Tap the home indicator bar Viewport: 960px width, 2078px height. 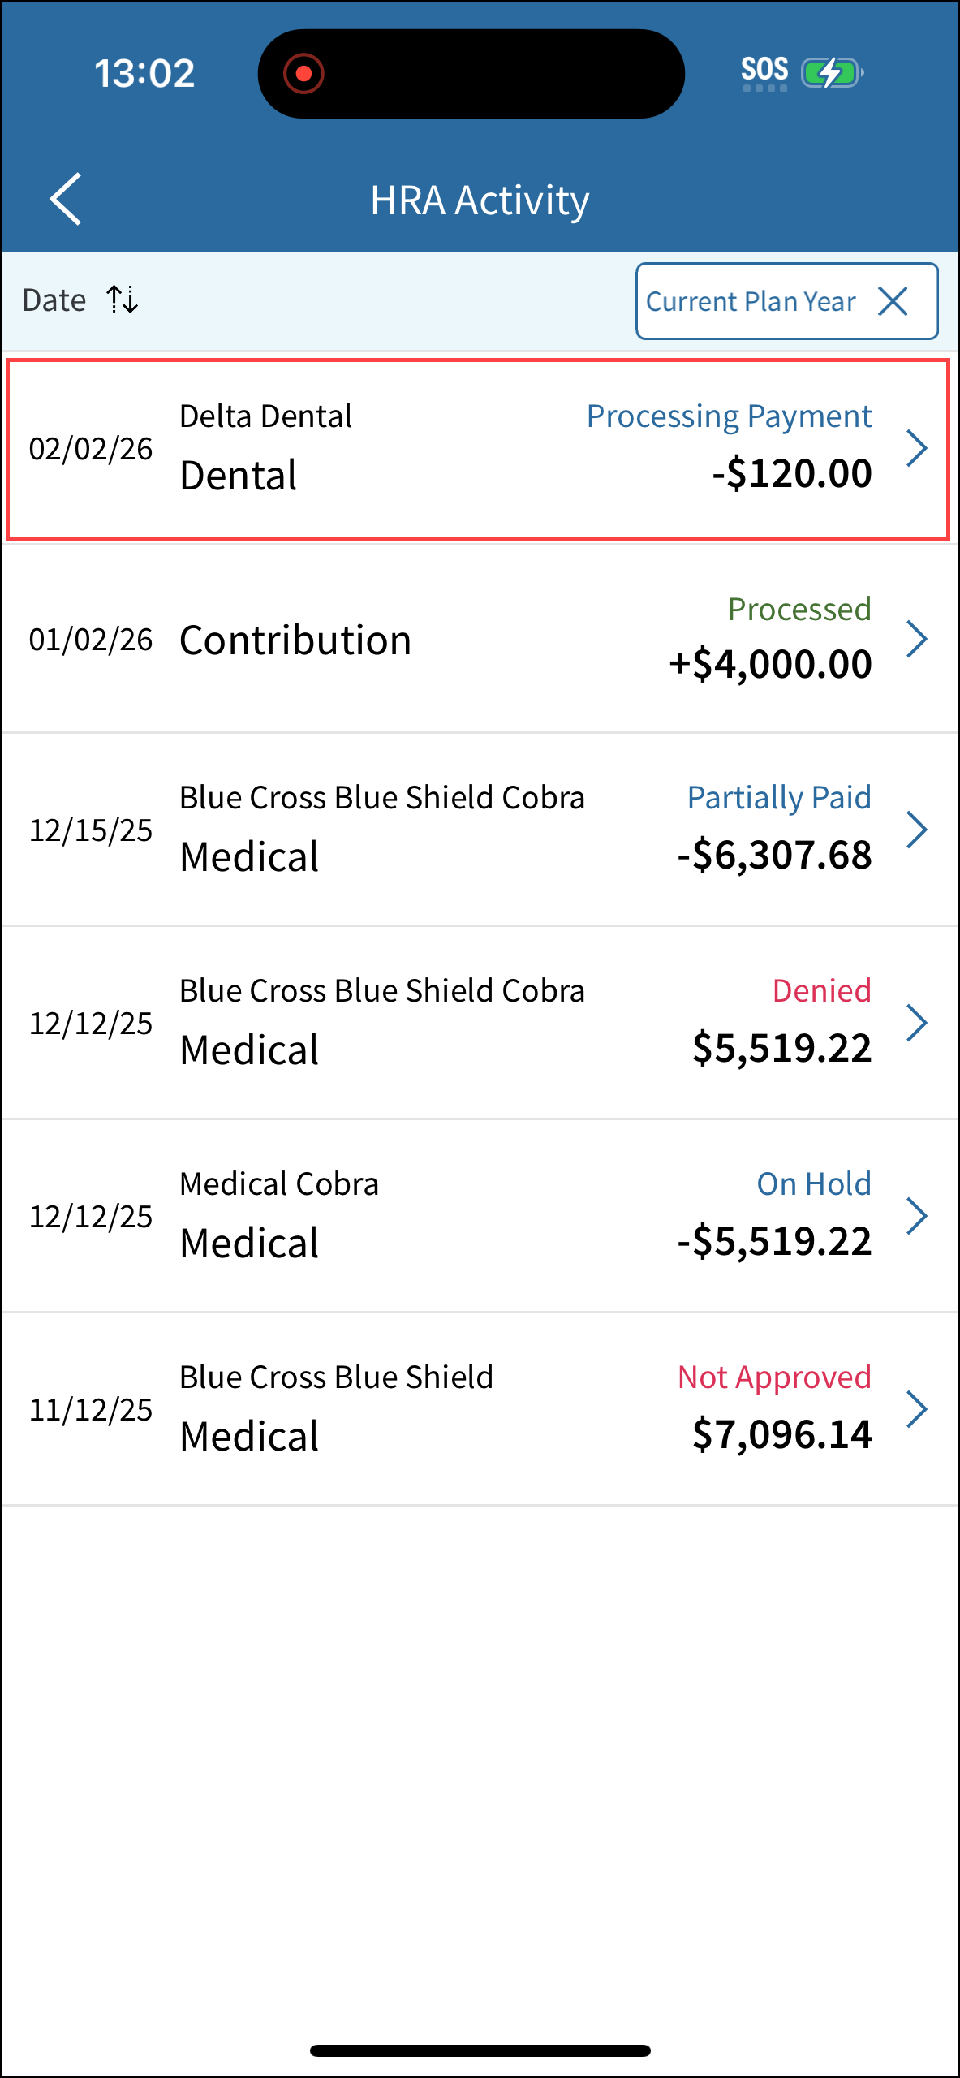480,2050
